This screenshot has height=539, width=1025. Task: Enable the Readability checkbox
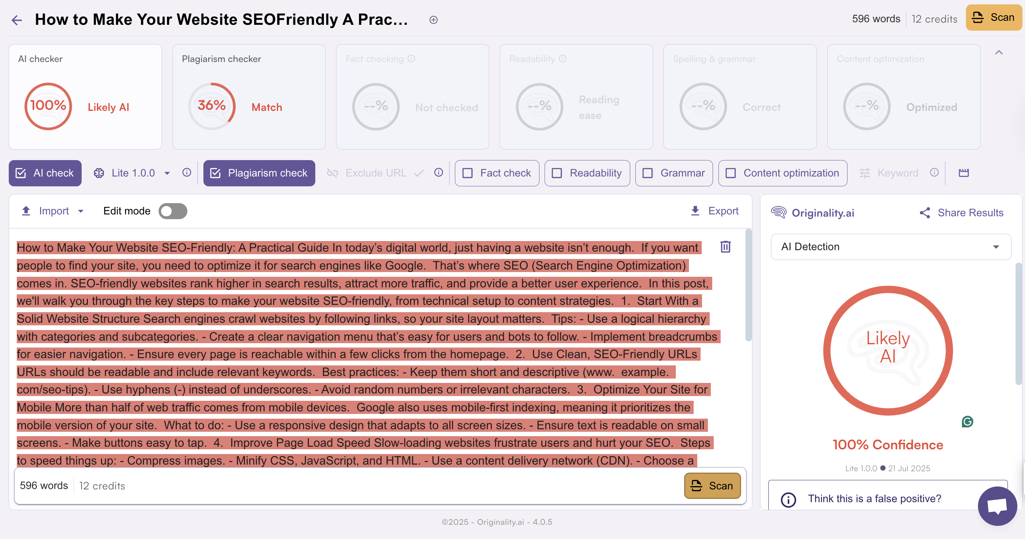[x=557, y=173]
